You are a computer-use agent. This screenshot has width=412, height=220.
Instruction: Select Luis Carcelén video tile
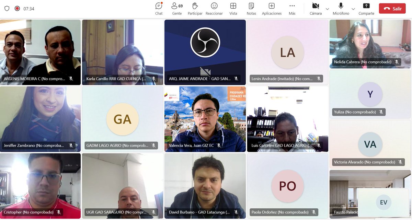pyautogui.click(x=288, y=119)
